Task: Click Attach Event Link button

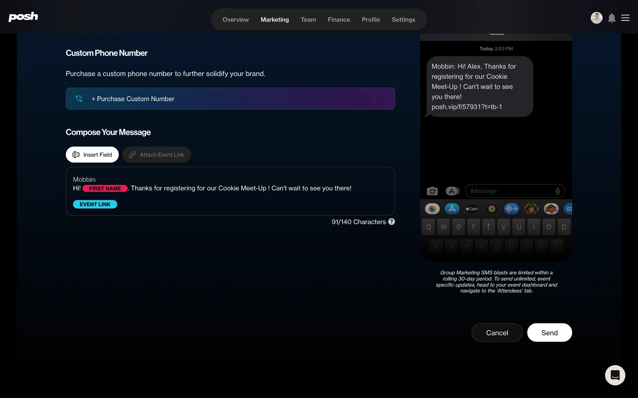Action: (x=157, y=155)
